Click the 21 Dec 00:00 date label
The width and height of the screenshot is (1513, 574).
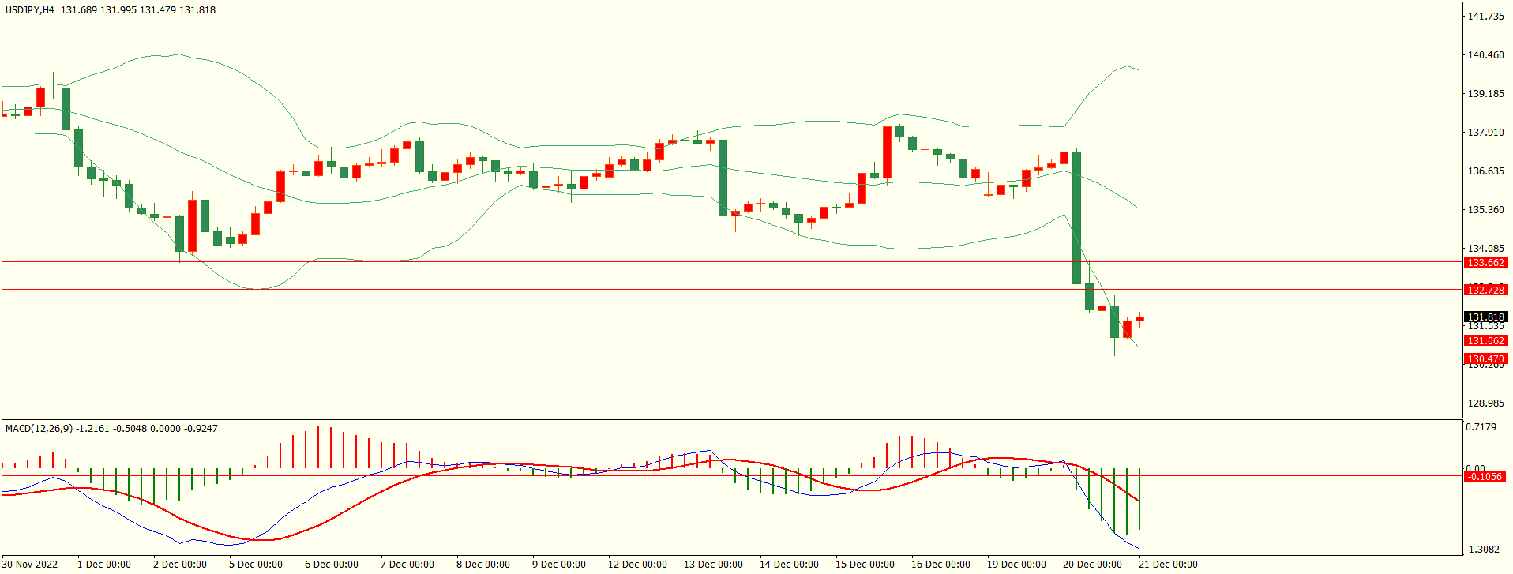[x=1168, y=565]
